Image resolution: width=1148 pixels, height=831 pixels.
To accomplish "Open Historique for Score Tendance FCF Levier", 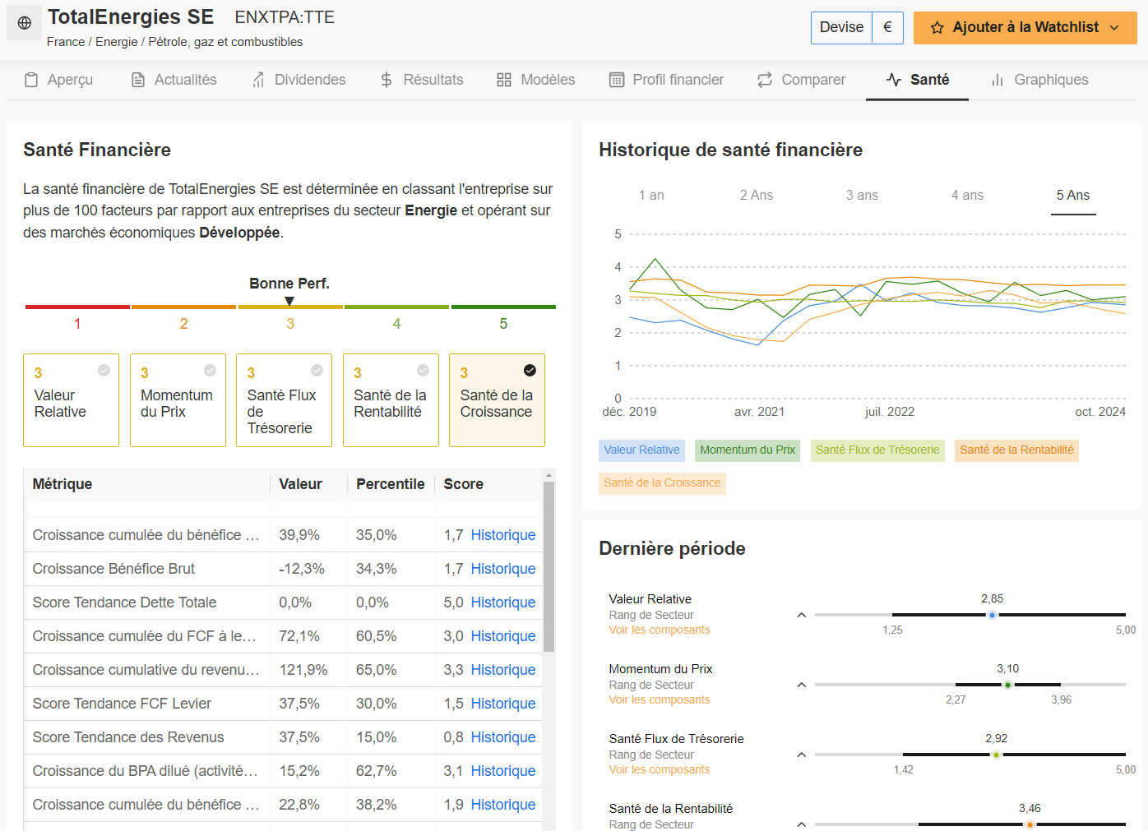I will [x=503, y=704].
